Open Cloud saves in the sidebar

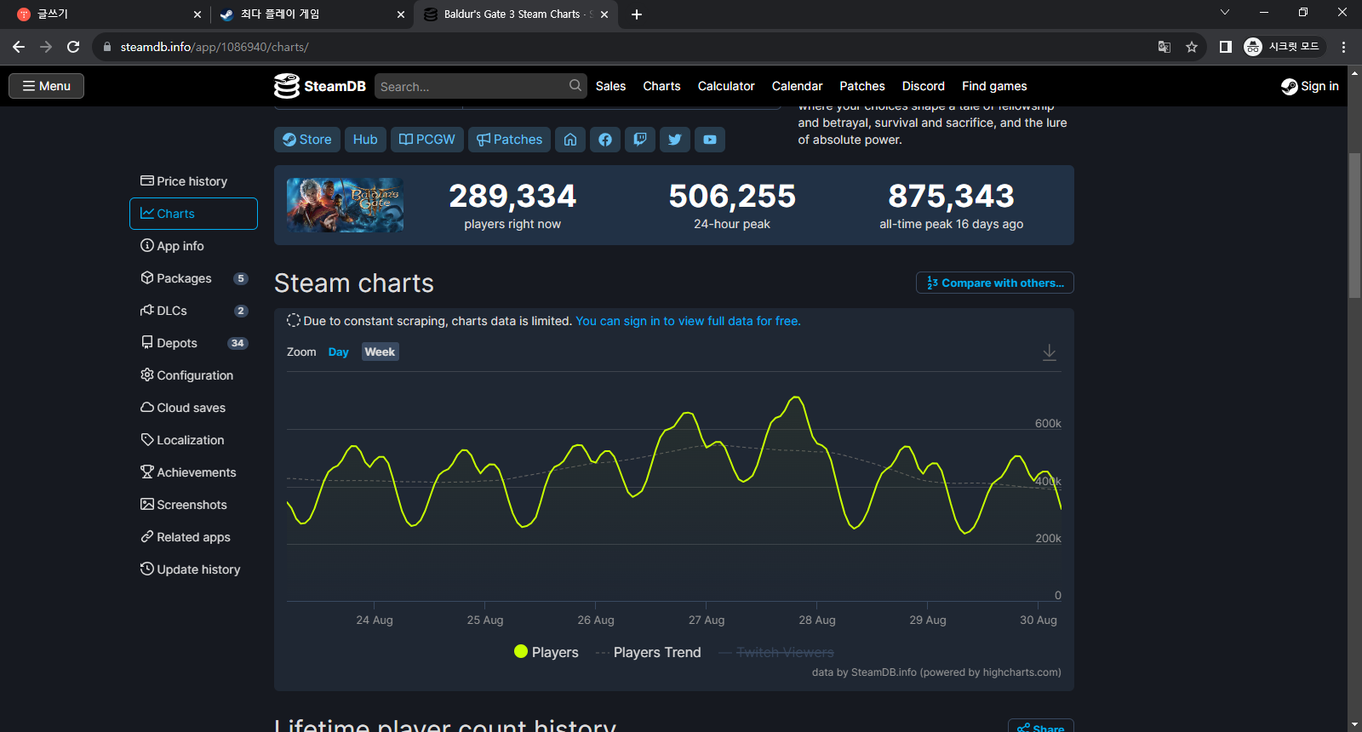193,408
